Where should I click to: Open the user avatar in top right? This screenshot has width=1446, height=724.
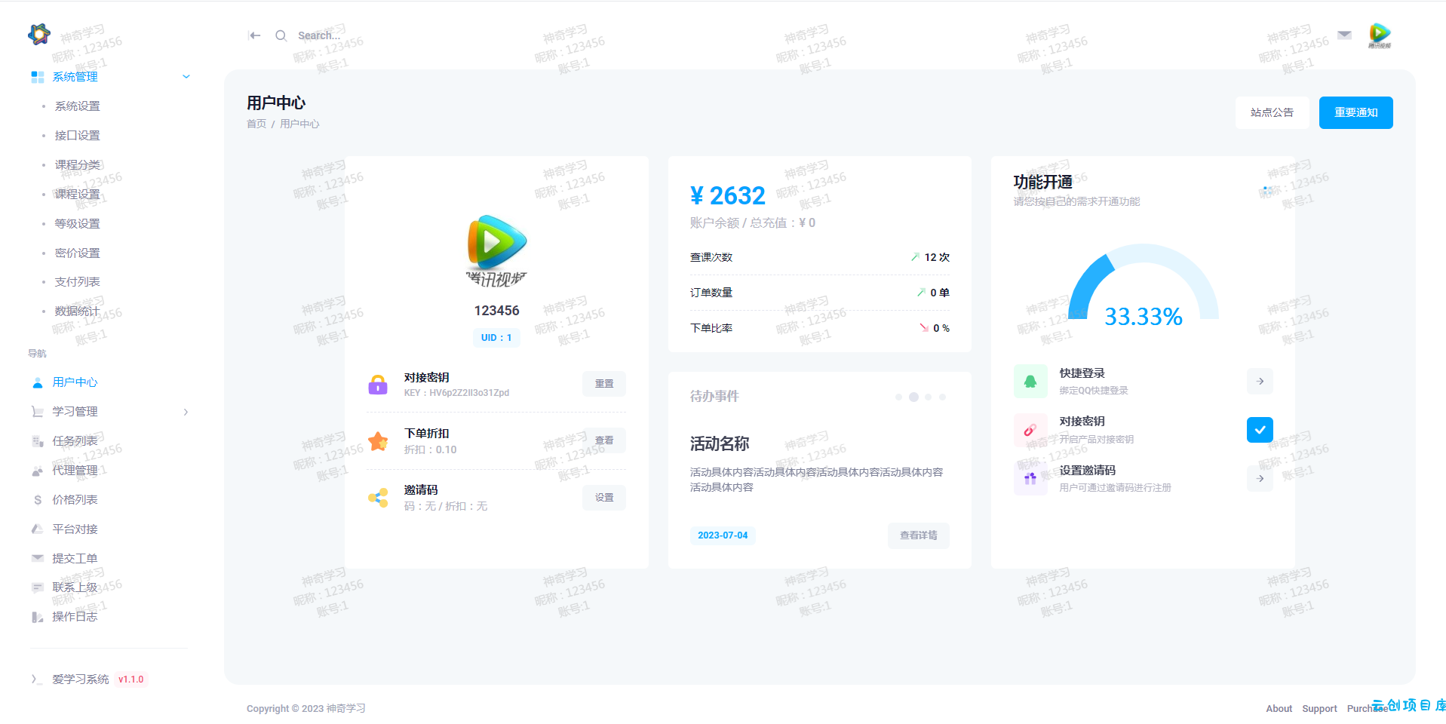[1380, 35]
